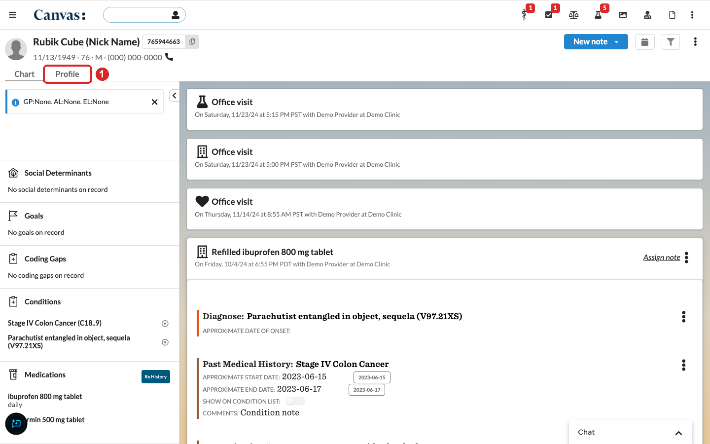Dismiss the GP:None alert banner

(x=154, y=102)
